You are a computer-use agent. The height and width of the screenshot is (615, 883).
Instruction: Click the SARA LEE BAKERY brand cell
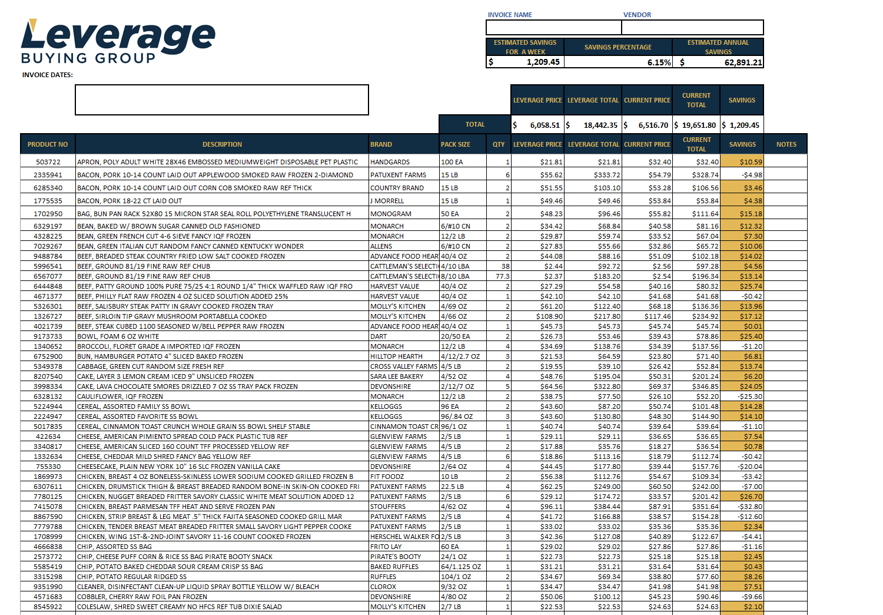[404, 376]
